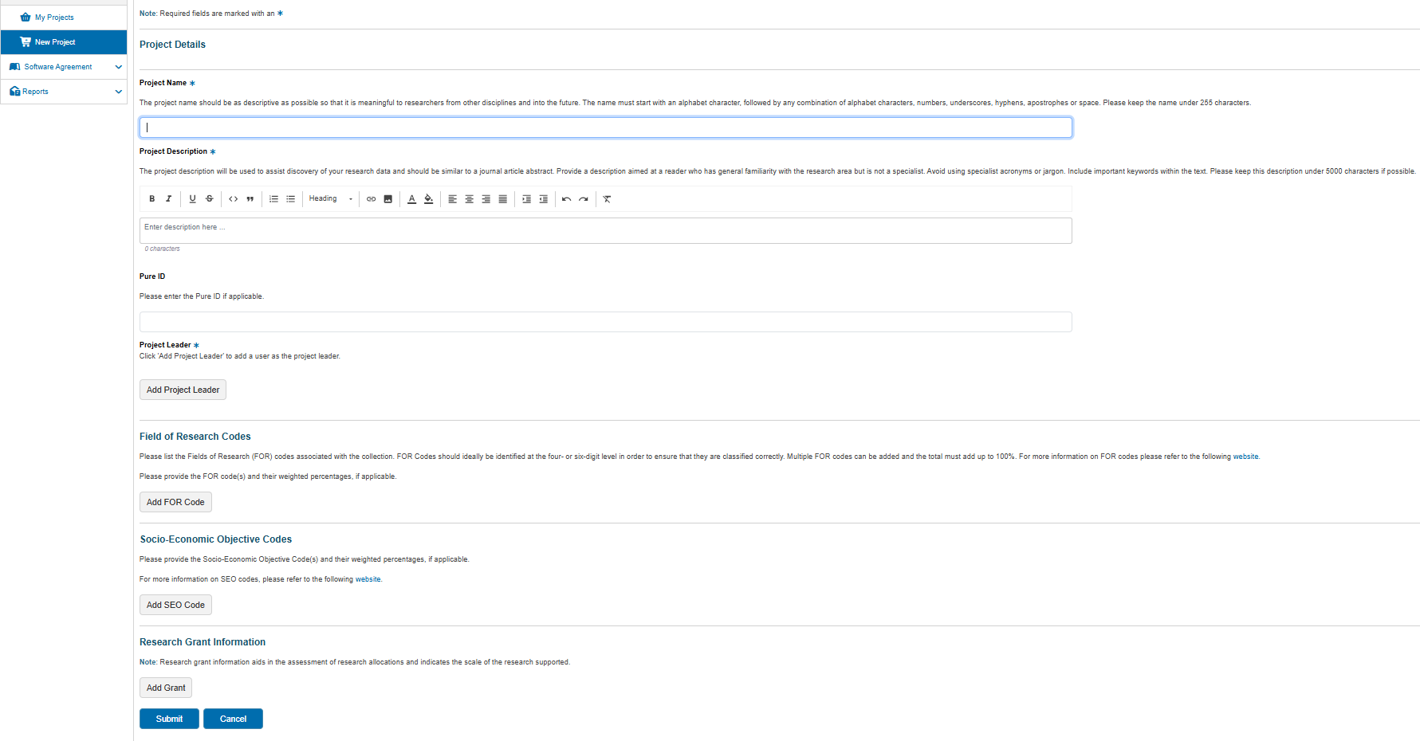Image resolution: width=1420 pixels, height=741 pixels.
Task: Open the text background fill color picker
Action: pos(429,199)
